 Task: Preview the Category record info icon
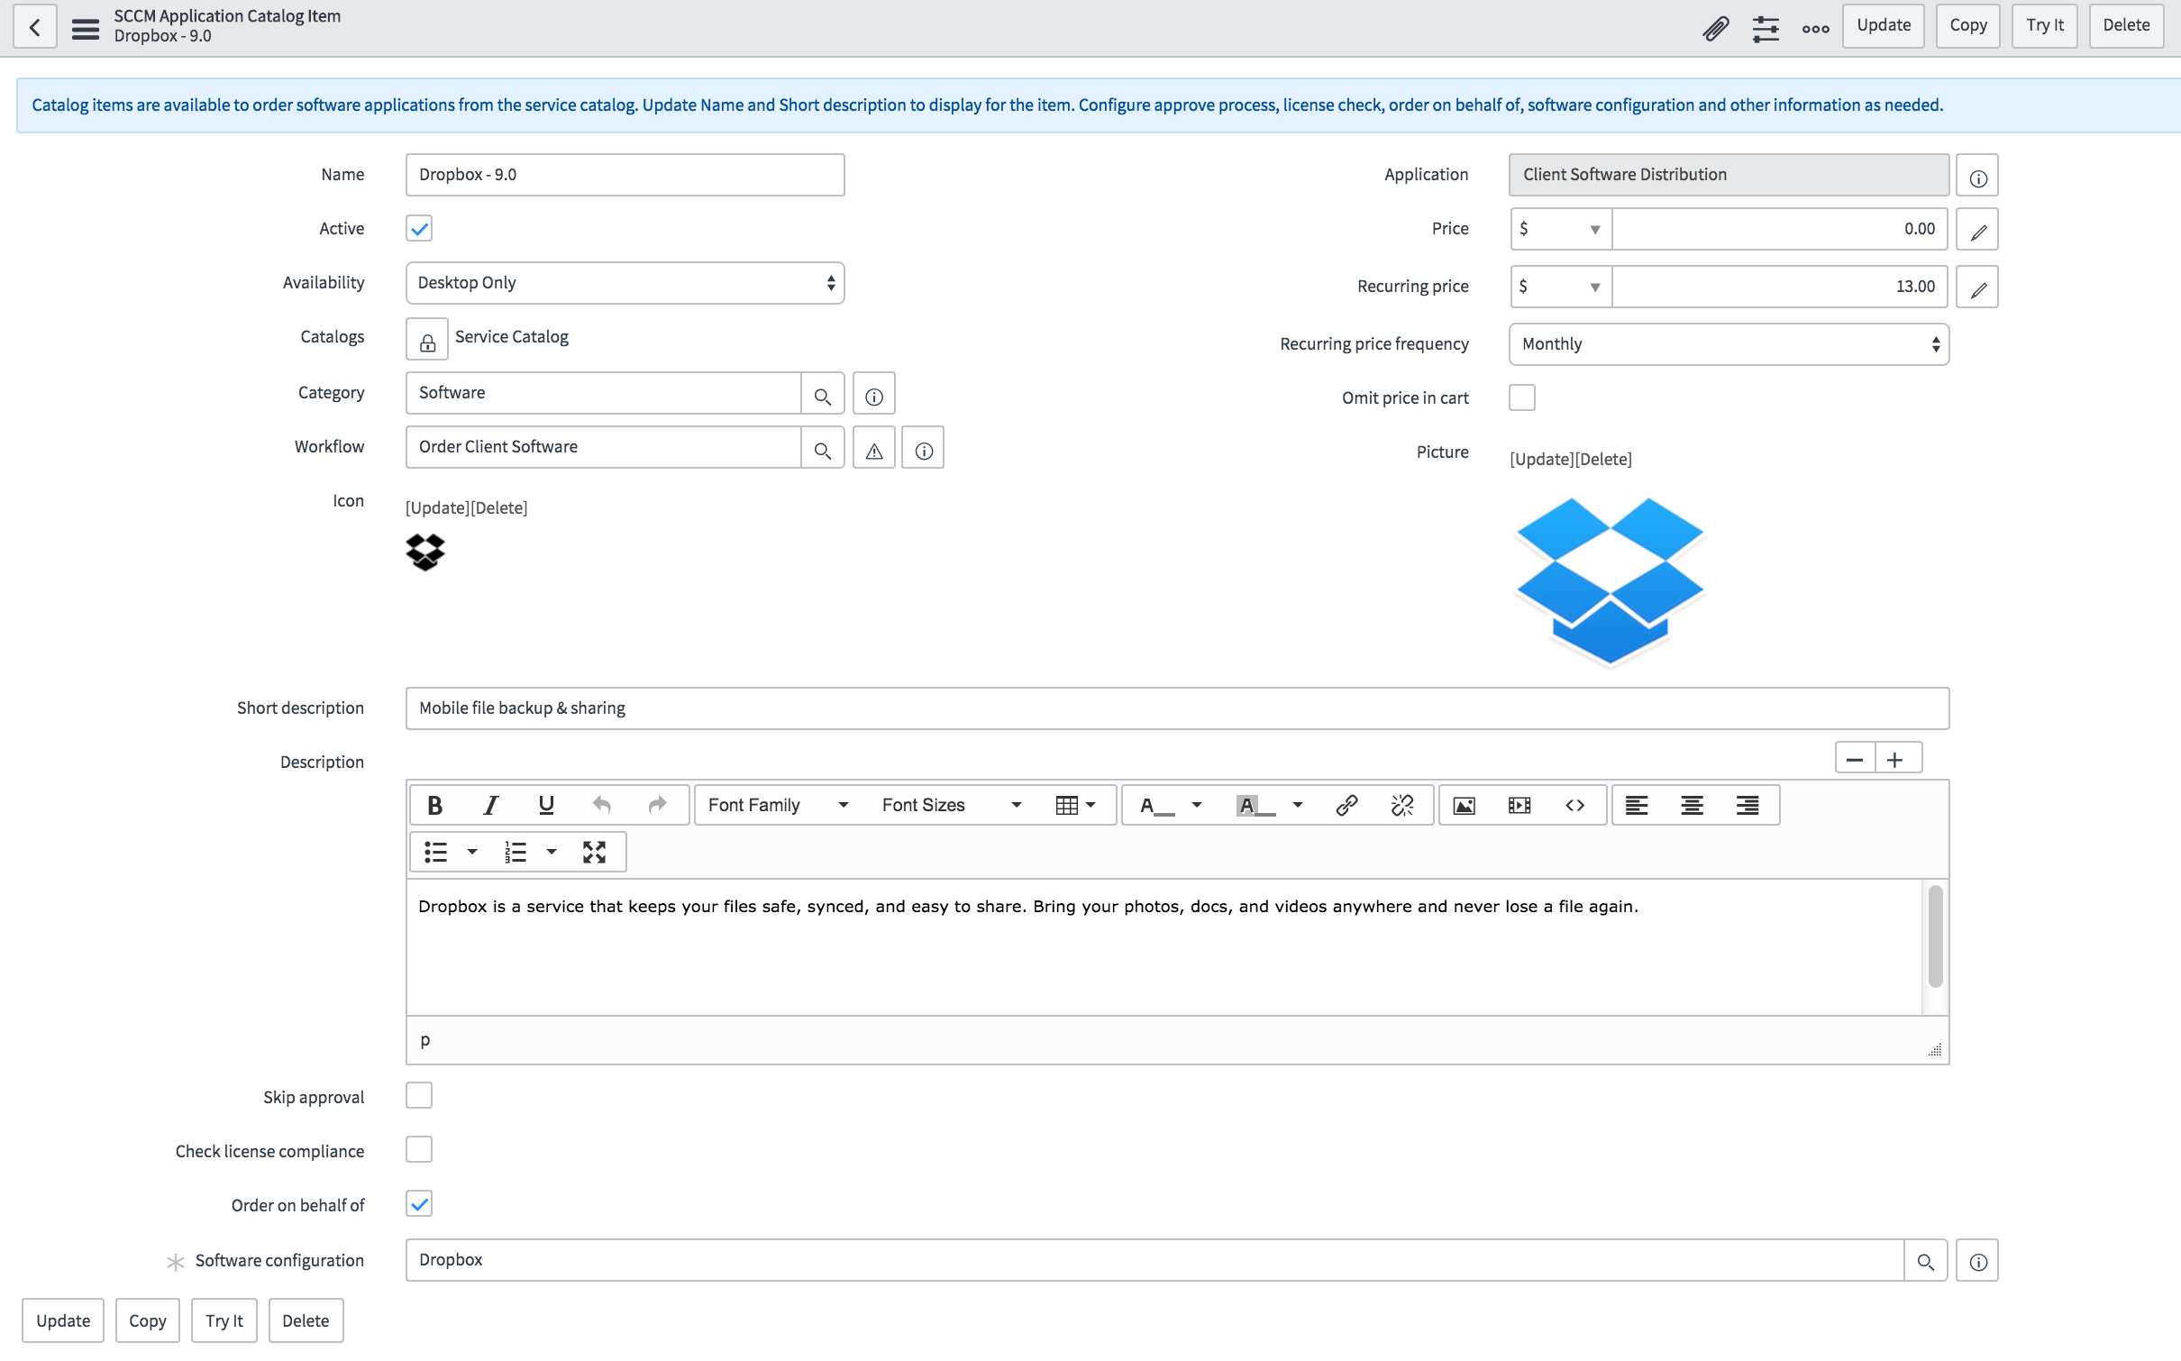coord(874,394)
